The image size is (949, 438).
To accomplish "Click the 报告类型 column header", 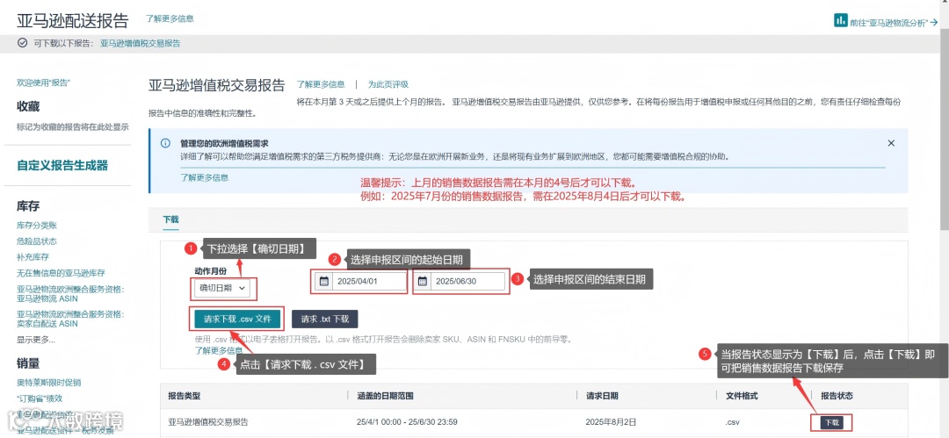I will 184,396.
